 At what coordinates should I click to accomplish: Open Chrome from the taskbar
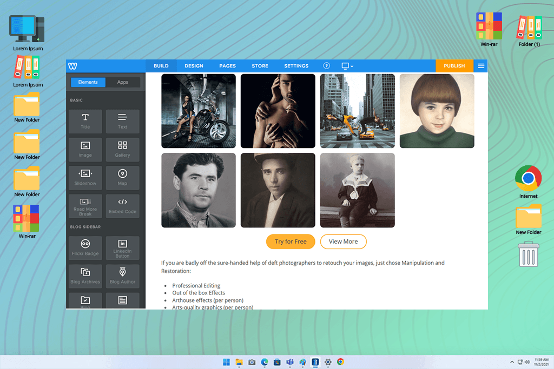click(x=341, y=362)
